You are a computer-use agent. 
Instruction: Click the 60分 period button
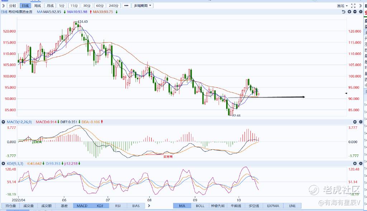coord(100,6)
